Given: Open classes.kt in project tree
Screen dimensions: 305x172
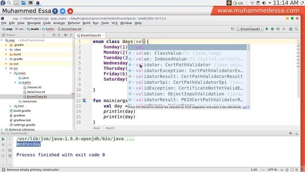Looking at the screenshot, I should coord(34,87).
